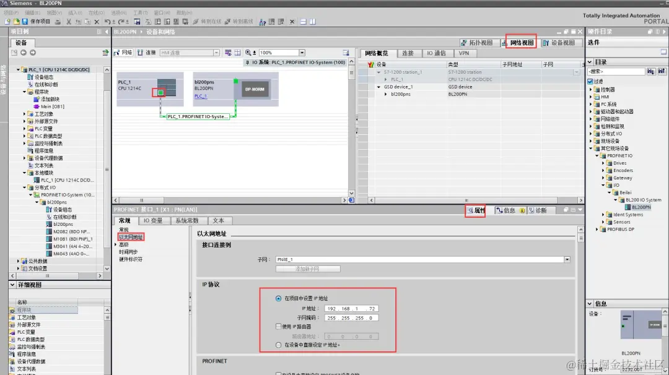Viewport: 669px width, 375px height.
Task: Select 在项目中设置 IP 地址 radio button
Action: 279,298
